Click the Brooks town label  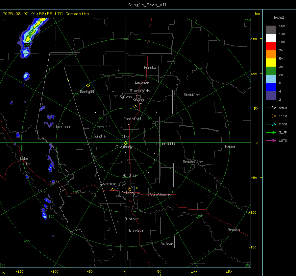(x=234, y=230)
